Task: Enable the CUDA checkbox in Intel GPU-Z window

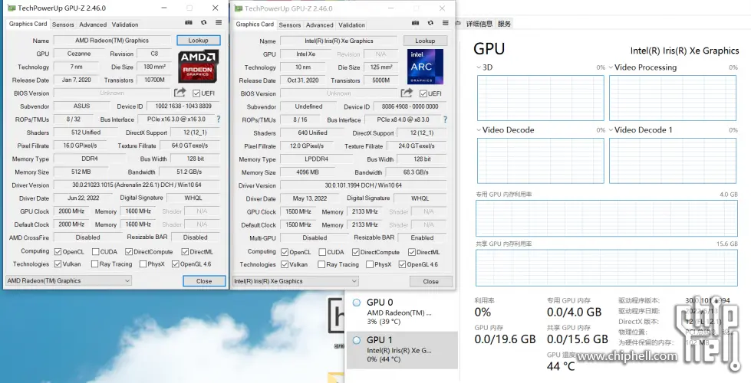Action: click(x=321, y=252)
